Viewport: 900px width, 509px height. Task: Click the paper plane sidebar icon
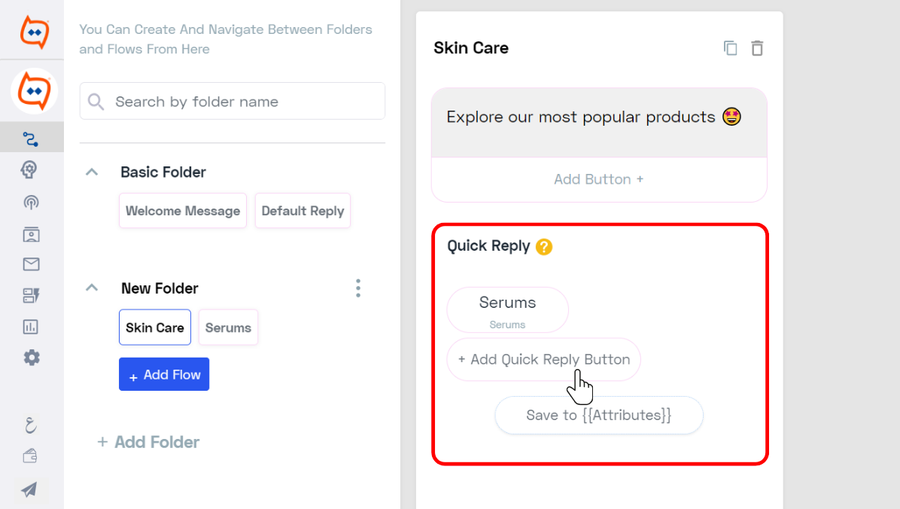click(30, 489)
